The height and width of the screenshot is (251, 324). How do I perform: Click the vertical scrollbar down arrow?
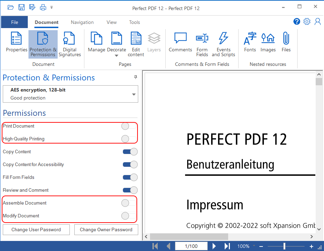(319, 229)
